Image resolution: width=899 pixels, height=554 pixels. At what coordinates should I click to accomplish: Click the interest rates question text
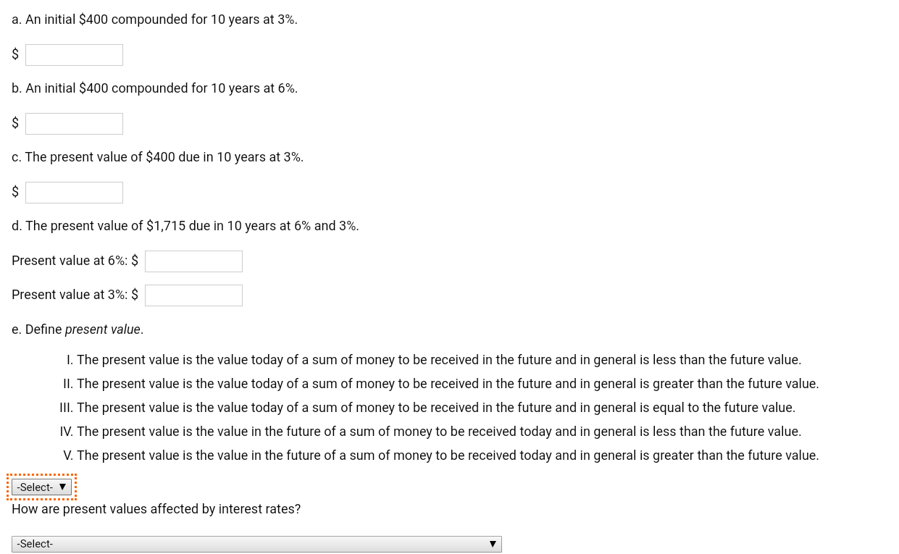pos(154,508)
